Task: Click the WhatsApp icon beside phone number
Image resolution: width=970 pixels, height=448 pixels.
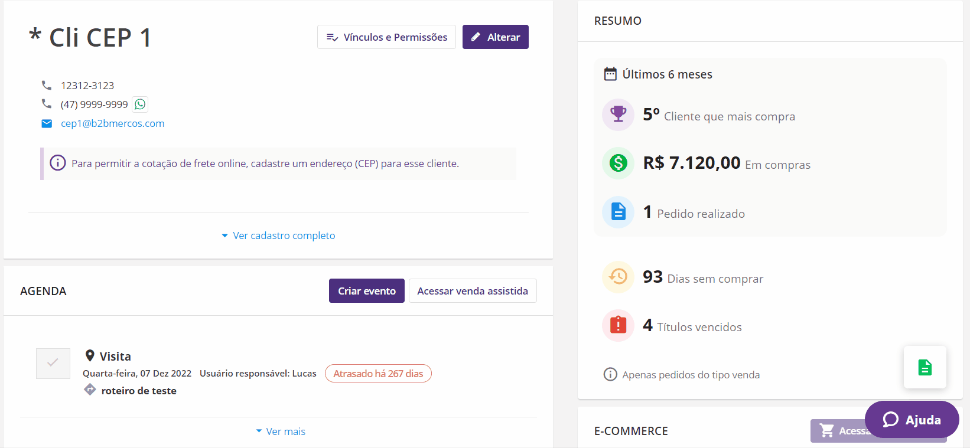Action: 140,104
